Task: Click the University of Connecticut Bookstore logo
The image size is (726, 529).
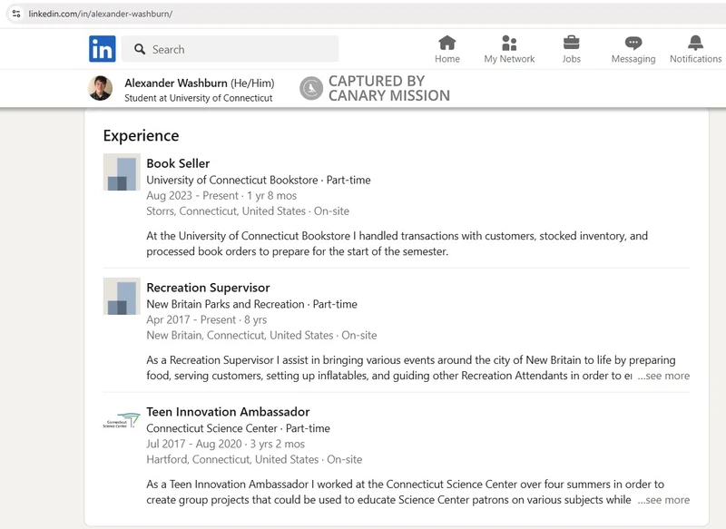Action: 122,172
